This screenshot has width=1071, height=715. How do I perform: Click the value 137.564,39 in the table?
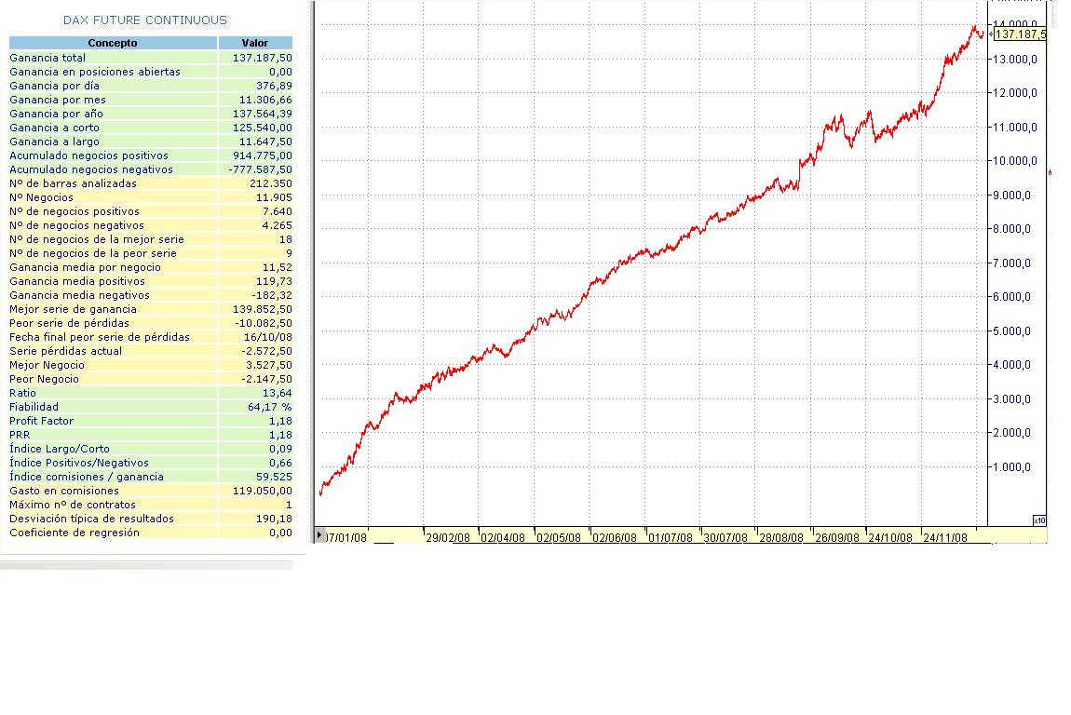point(263,114)
